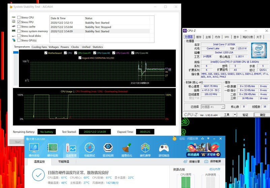The image size is (270, 188).
Task: Click the upload/update icon in Ludashi title bar
Action: click(x=202, y=138)
